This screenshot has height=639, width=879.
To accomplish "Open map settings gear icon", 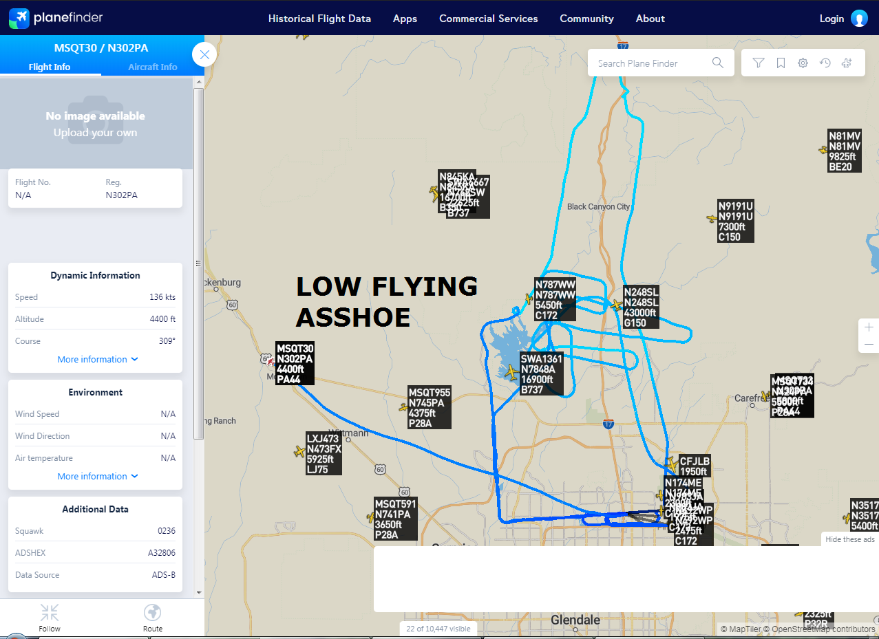I will [x=803, y=63].
